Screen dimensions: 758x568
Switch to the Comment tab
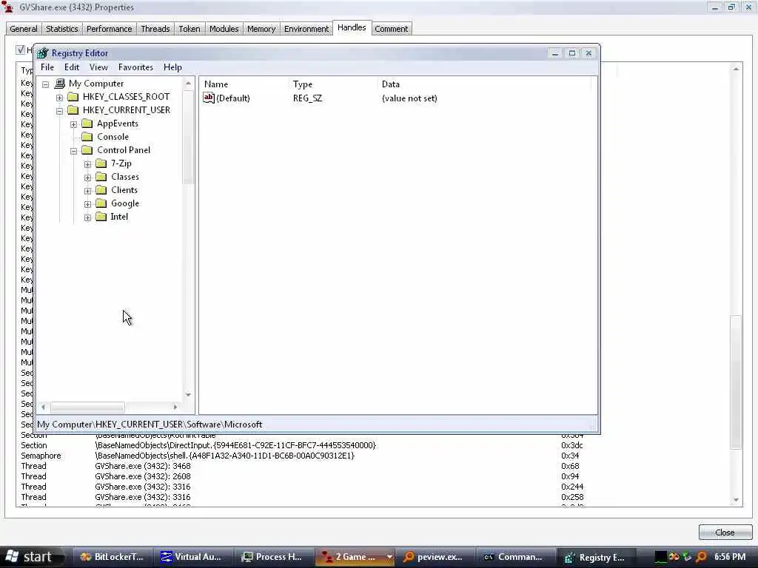coord(391,29)
